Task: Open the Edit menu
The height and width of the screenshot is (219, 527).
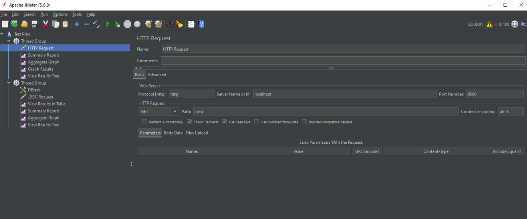Action: pos(15,14)
